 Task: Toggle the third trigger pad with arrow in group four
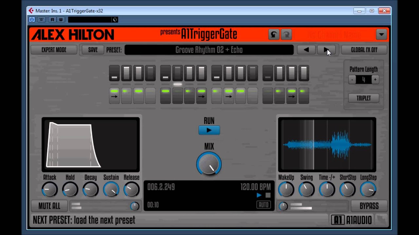point(292,96)
